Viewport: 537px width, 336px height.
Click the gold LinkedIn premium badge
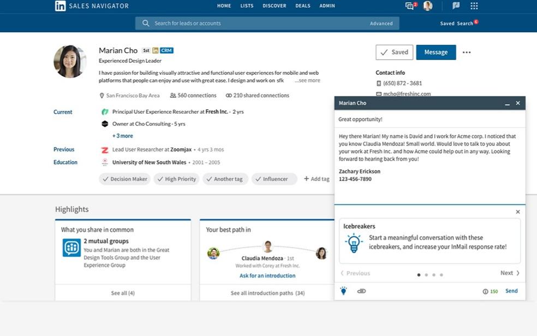coord(155,50)
